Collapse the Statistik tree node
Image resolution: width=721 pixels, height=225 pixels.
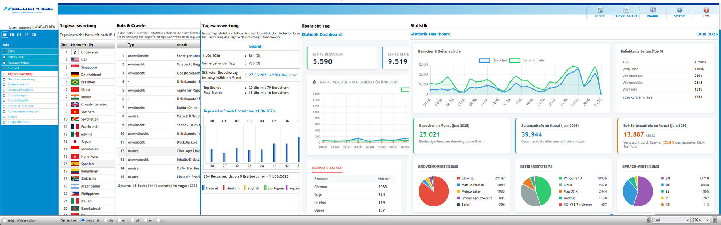pos(4,68)
